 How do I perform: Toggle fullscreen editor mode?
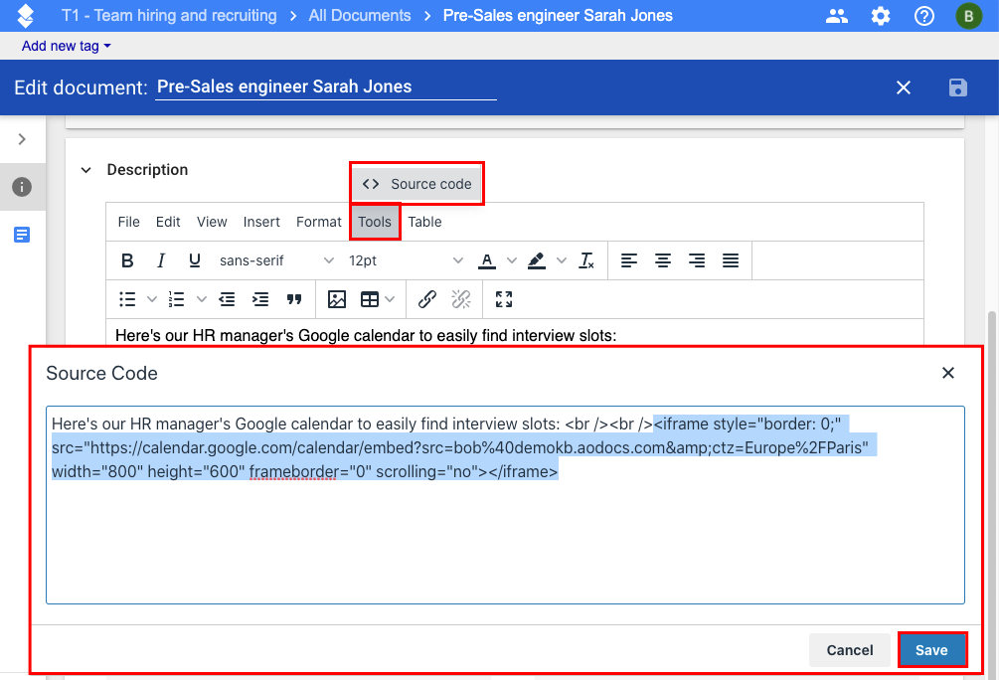click(x=503, y=299)
